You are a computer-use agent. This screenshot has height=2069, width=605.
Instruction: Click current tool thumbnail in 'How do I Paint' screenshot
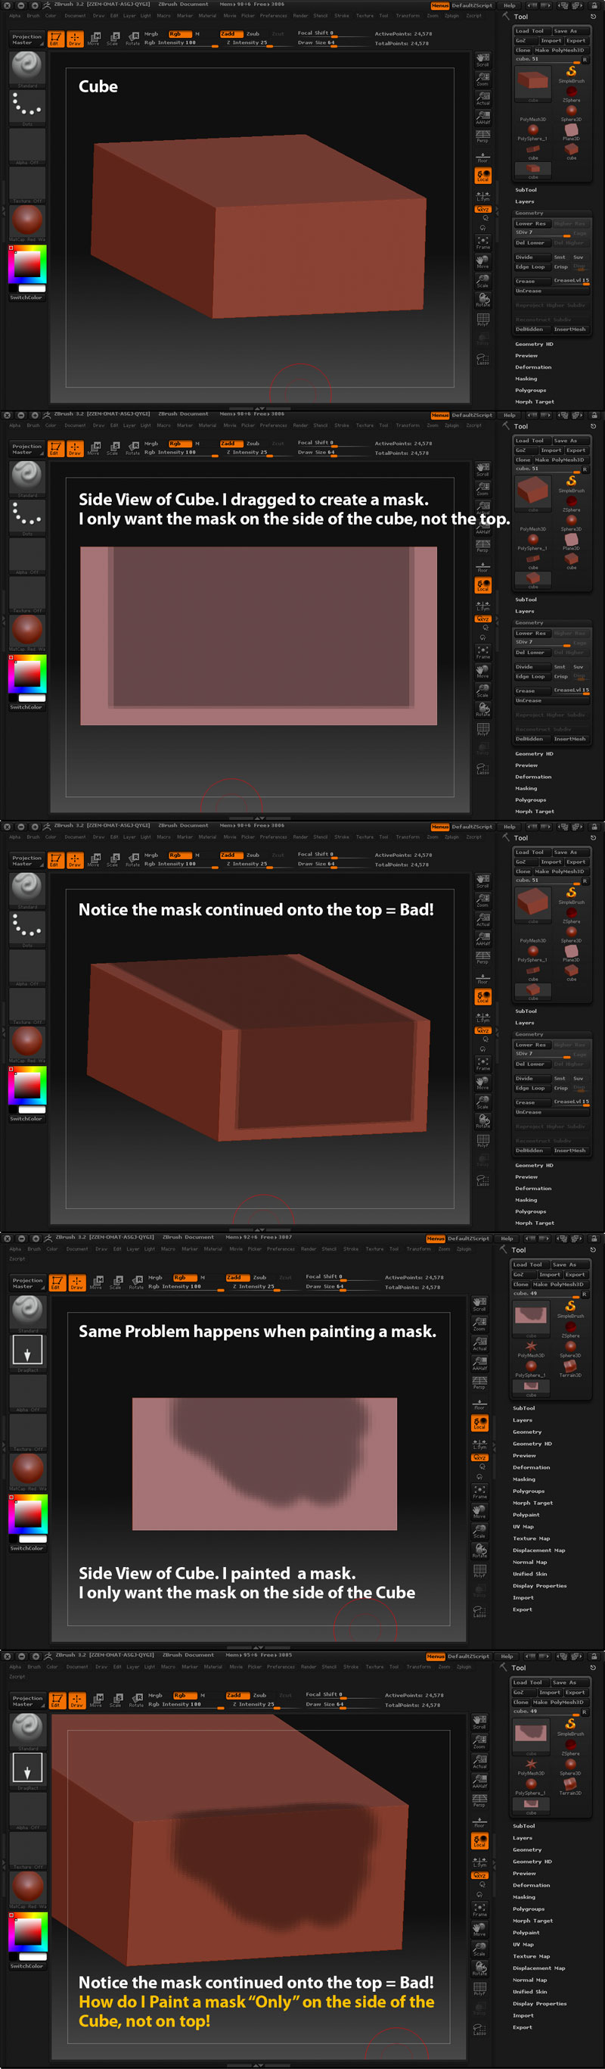pos(530,1738)
